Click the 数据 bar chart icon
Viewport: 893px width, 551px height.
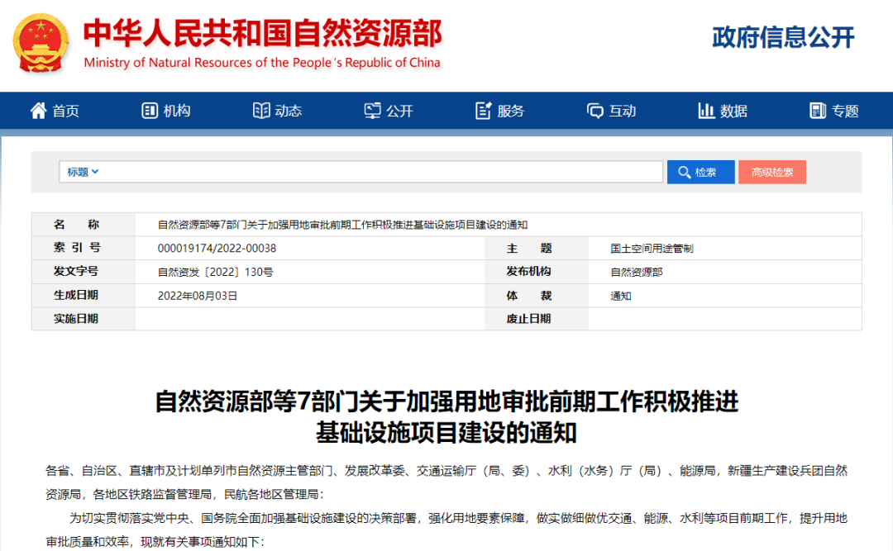click(706, 111)
